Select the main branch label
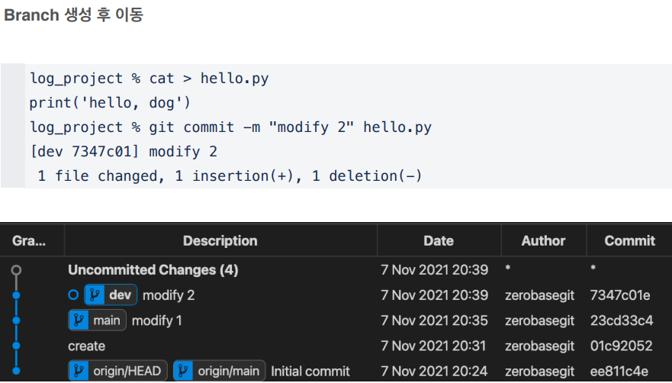 tap(98, 320)
